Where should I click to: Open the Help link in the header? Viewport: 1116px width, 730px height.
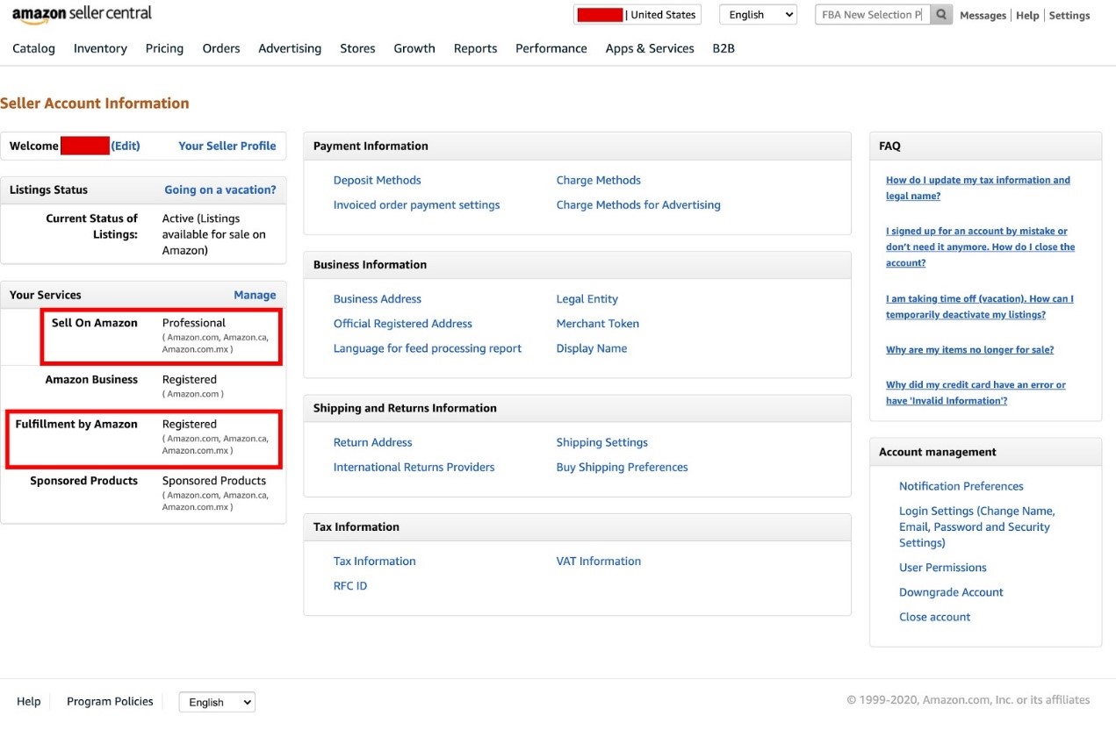[1027, 16]
